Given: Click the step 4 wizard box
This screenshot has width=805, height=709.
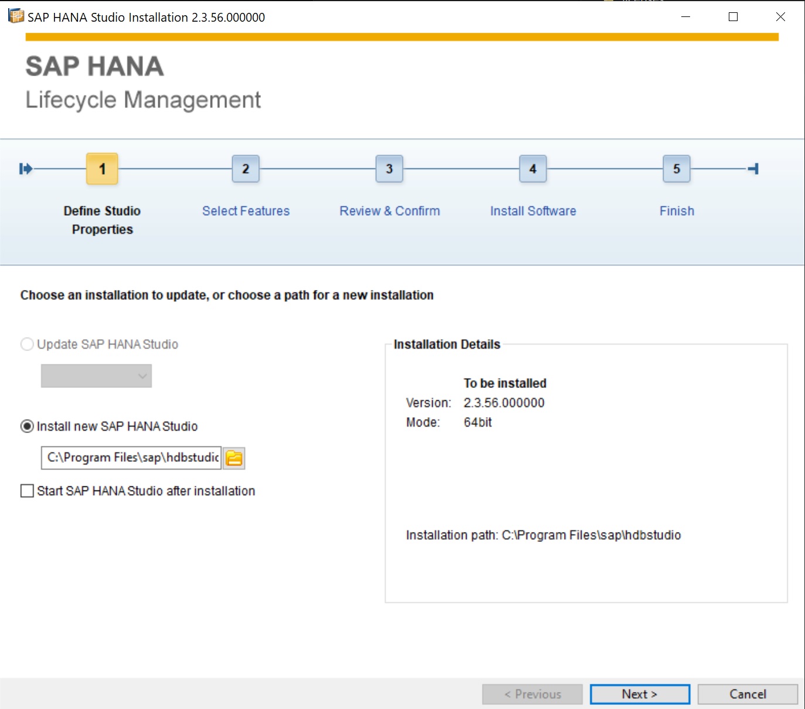Looking at the screenshot, I should (533, 169).
